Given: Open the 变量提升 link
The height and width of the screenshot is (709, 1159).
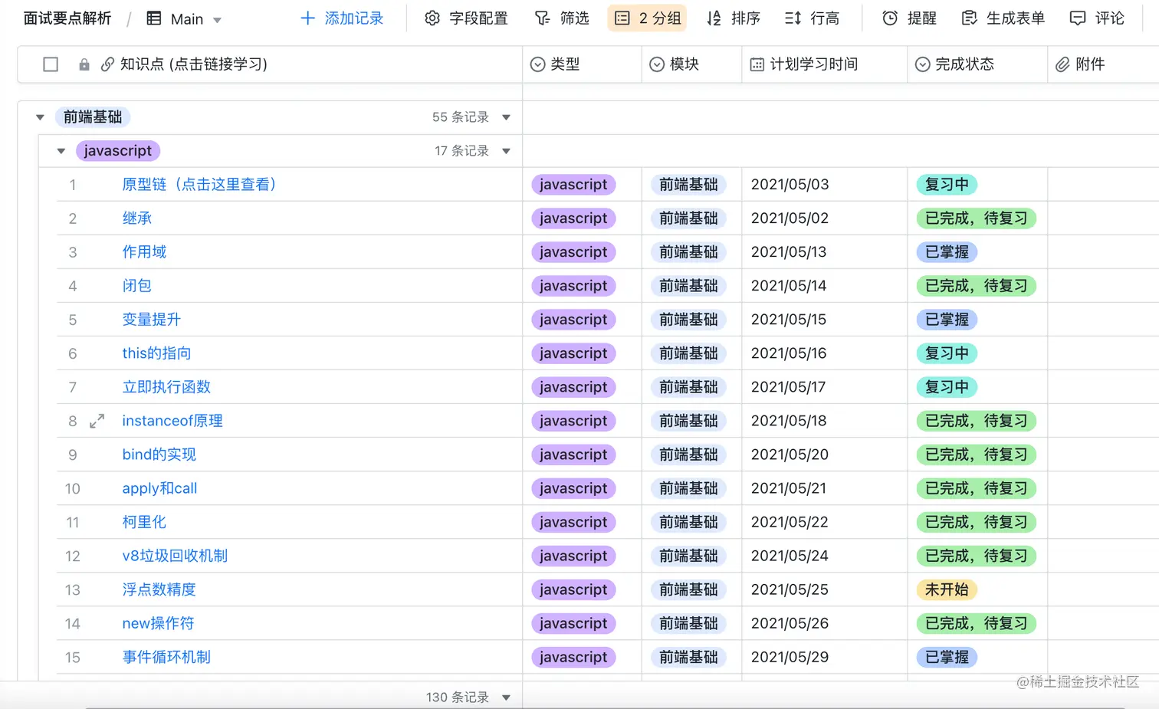Looking at the screenshot, I should pos(152,320).
